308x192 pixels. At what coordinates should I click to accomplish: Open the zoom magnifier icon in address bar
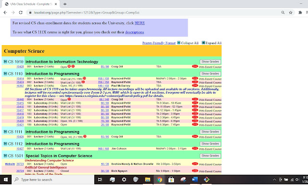283,12
